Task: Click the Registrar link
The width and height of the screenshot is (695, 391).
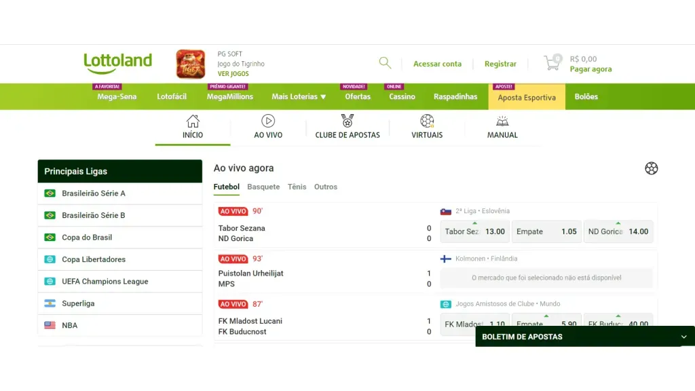Action: point(500,63)
